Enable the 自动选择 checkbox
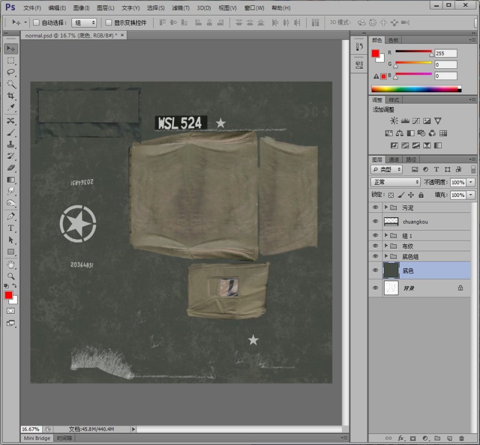This screenshot has height=445, width=480. coord(37,23)
